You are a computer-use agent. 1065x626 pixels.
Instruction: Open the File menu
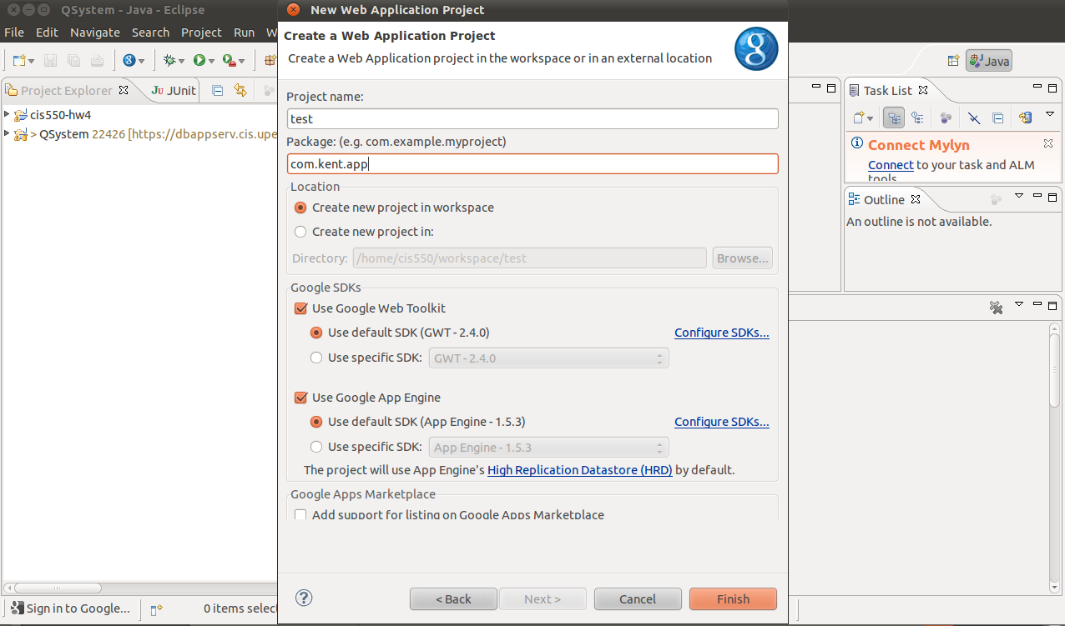[x=14, y=33]
